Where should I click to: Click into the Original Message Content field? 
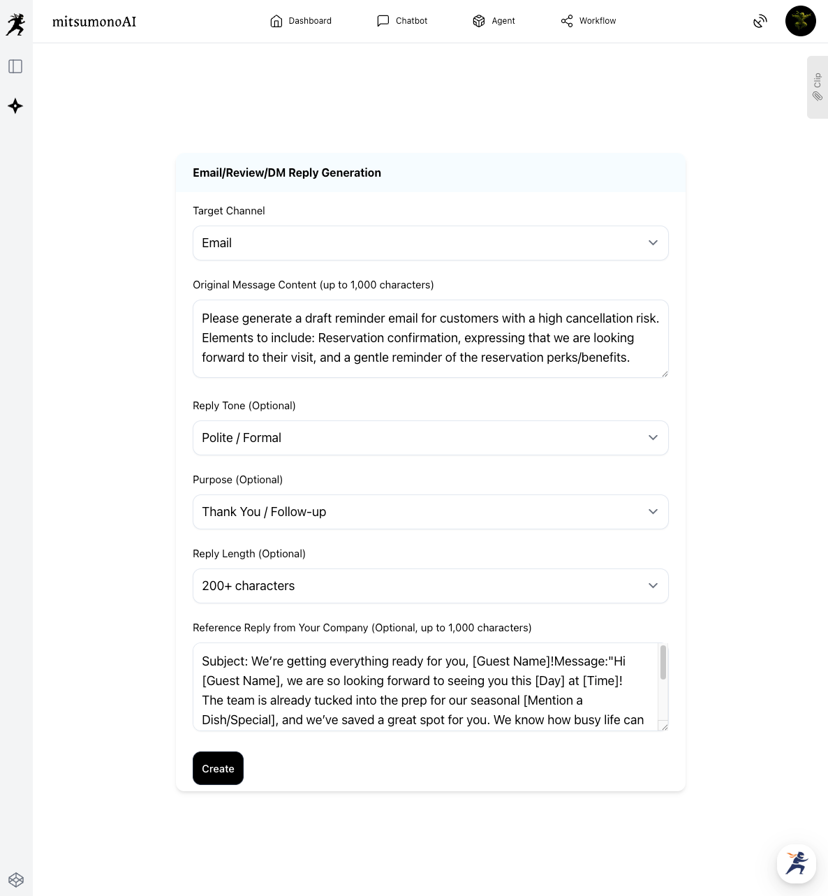[x=430, y=339]
